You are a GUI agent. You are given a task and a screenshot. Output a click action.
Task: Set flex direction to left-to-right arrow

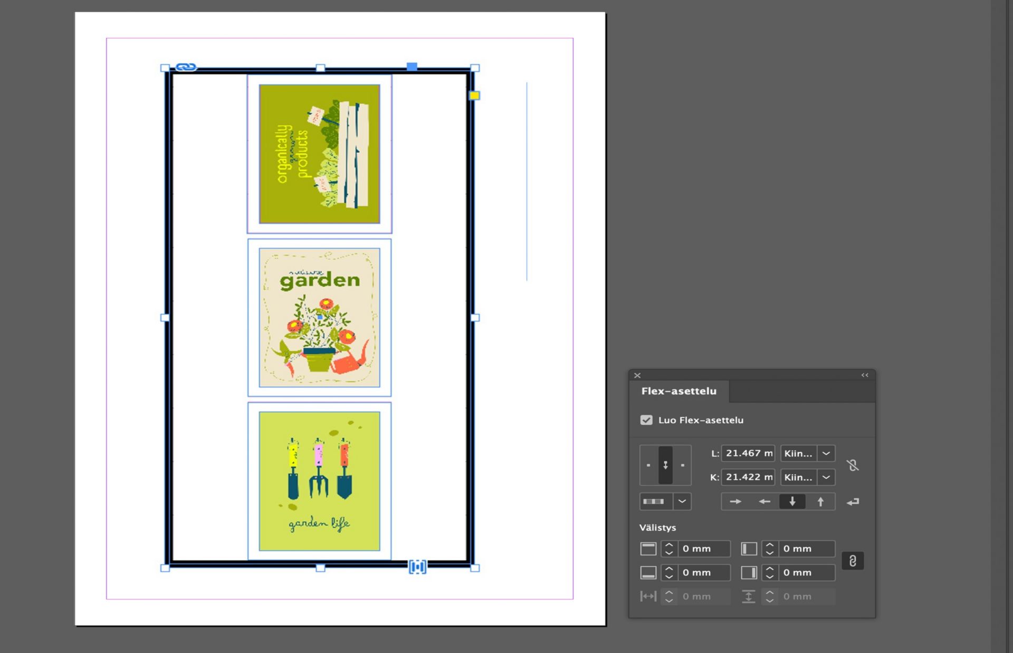pyautogui.click(x=735, y=502)
